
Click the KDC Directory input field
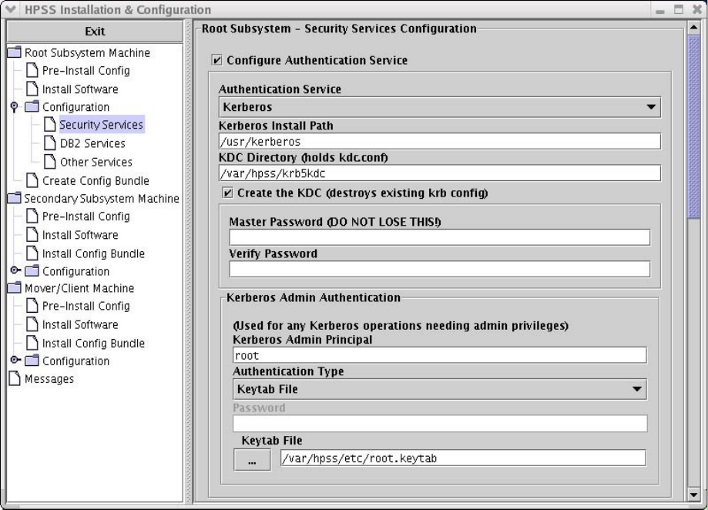tap(439, 173)
